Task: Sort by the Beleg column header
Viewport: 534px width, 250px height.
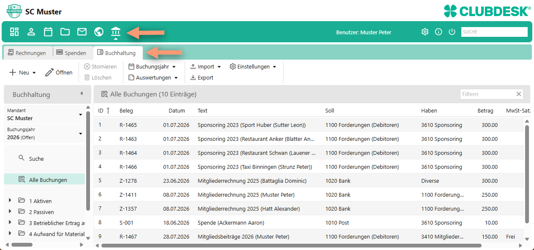Action: (126, 110)
